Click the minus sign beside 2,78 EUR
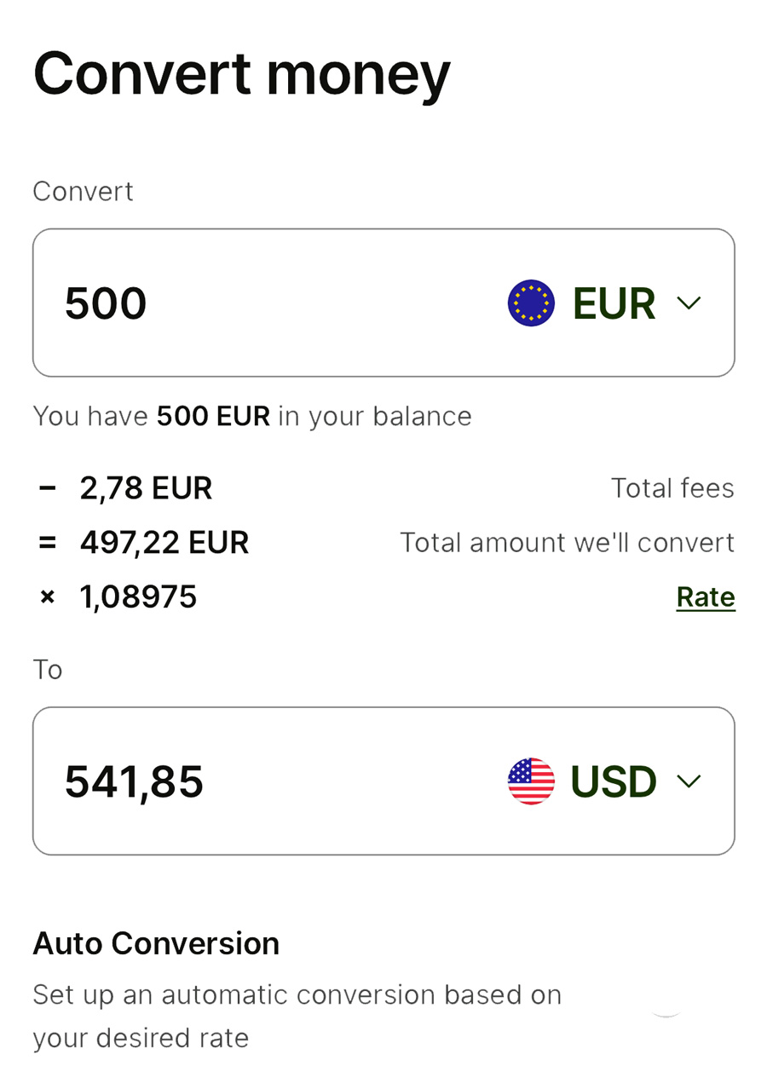767x1089 pixels. click(48, 488)
